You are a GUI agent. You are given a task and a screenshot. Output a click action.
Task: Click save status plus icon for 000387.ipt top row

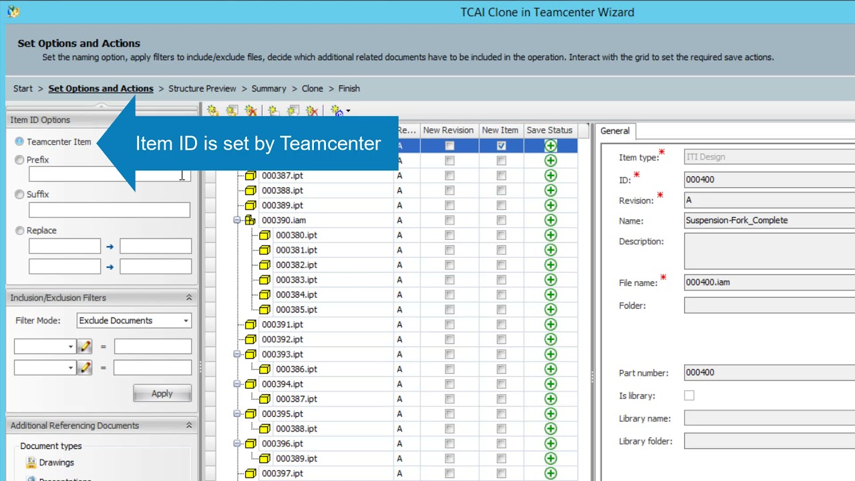click(x=550, y=175)
